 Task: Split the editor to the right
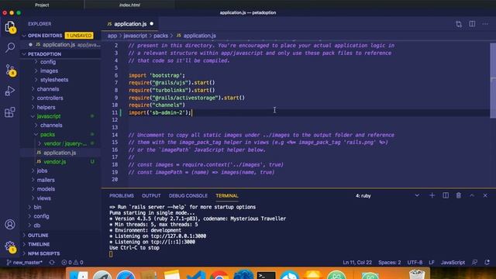[x=472, y=24]
